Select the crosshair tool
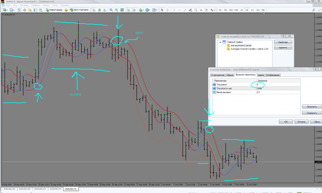This screenshot has width=322, height=193. pos(167,10)
